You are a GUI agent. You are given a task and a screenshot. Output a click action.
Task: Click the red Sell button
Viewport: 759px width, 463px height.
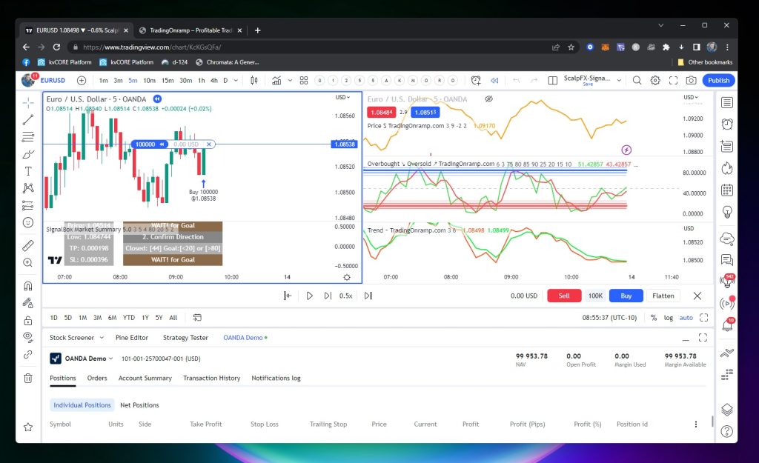pyautogui.click(x=564, y=296)
